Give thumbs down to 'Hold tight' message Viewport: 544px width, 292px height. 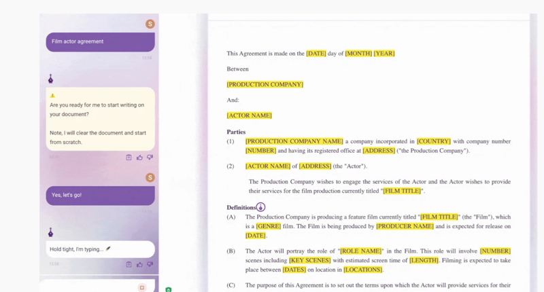[x=150, y=264]
